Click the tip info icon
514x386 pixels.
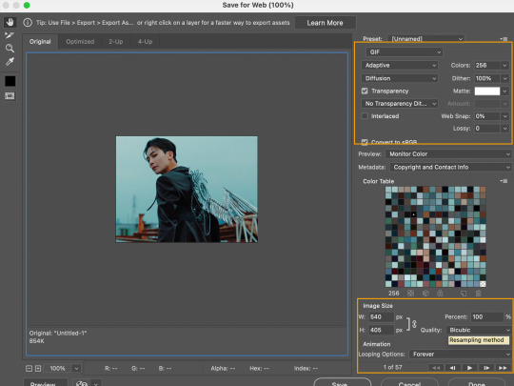(x=28, y=22)
